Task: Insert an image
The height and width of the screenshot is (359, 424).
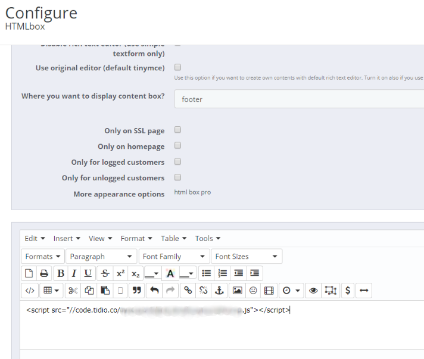Action: click(237, 291)
